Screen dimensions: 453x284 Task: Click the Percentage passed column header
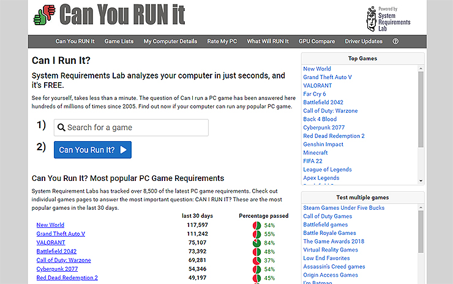coord(263,216)
